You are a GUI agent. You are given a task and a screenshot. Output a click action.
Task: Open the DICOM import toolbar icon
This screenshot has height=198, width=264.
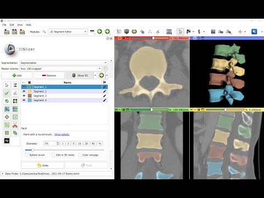pos(14,32)
